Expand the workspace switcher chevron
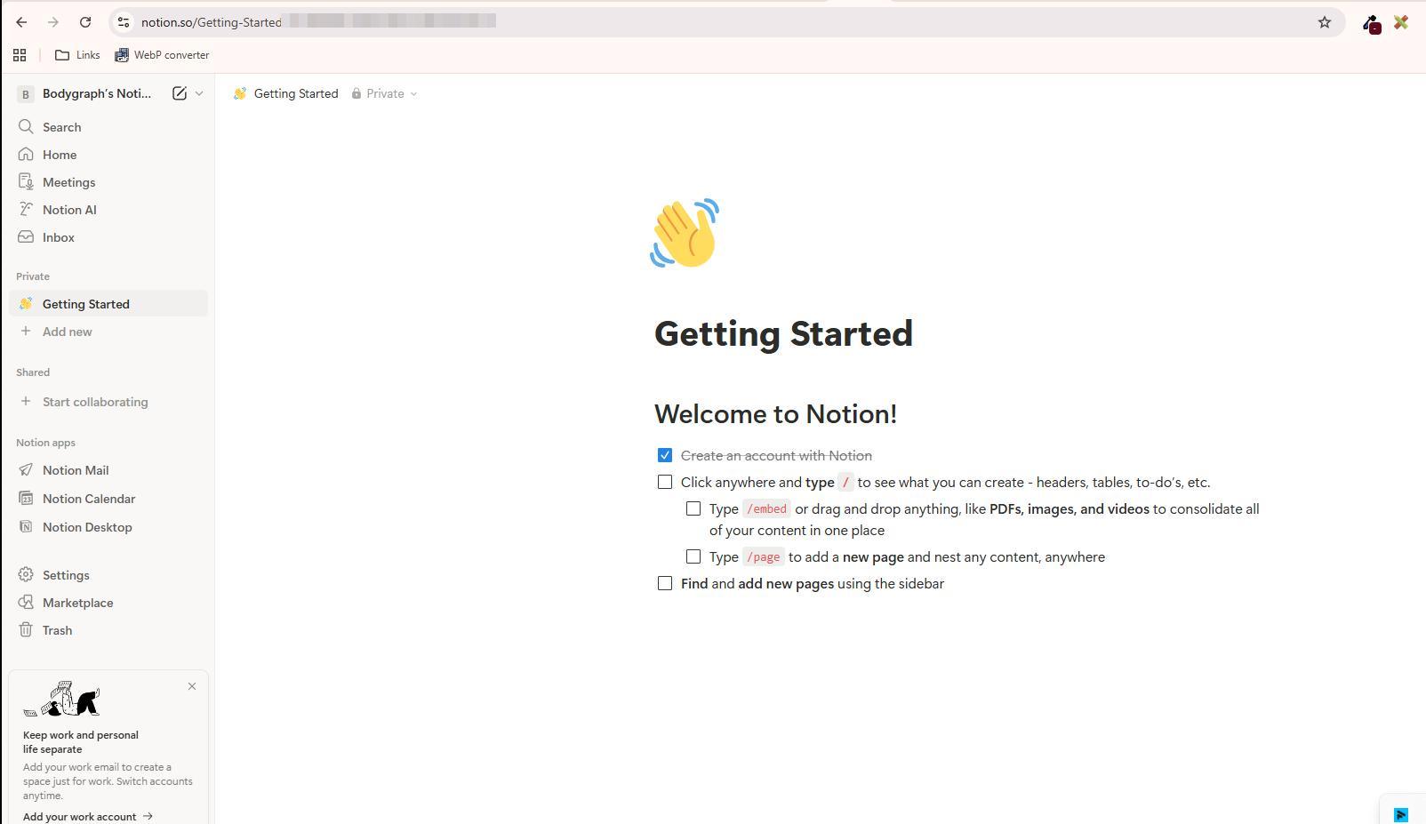This screenshot has height=824, width=1426. coord(199,93)
